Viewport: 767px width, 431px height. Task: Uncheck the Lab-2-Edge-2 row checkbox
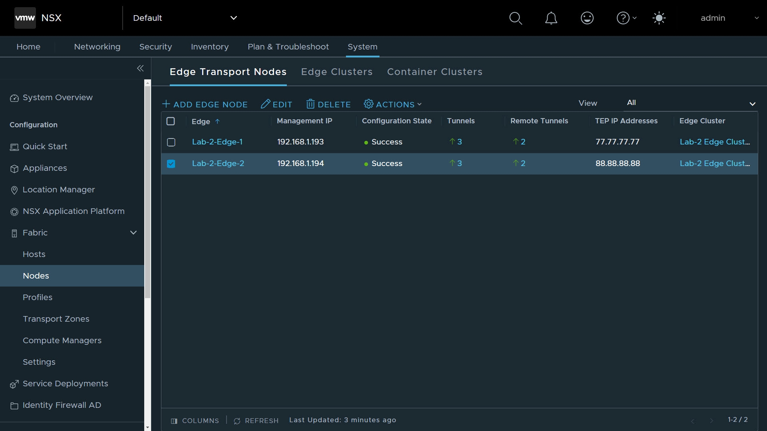[x=171, y=164]
